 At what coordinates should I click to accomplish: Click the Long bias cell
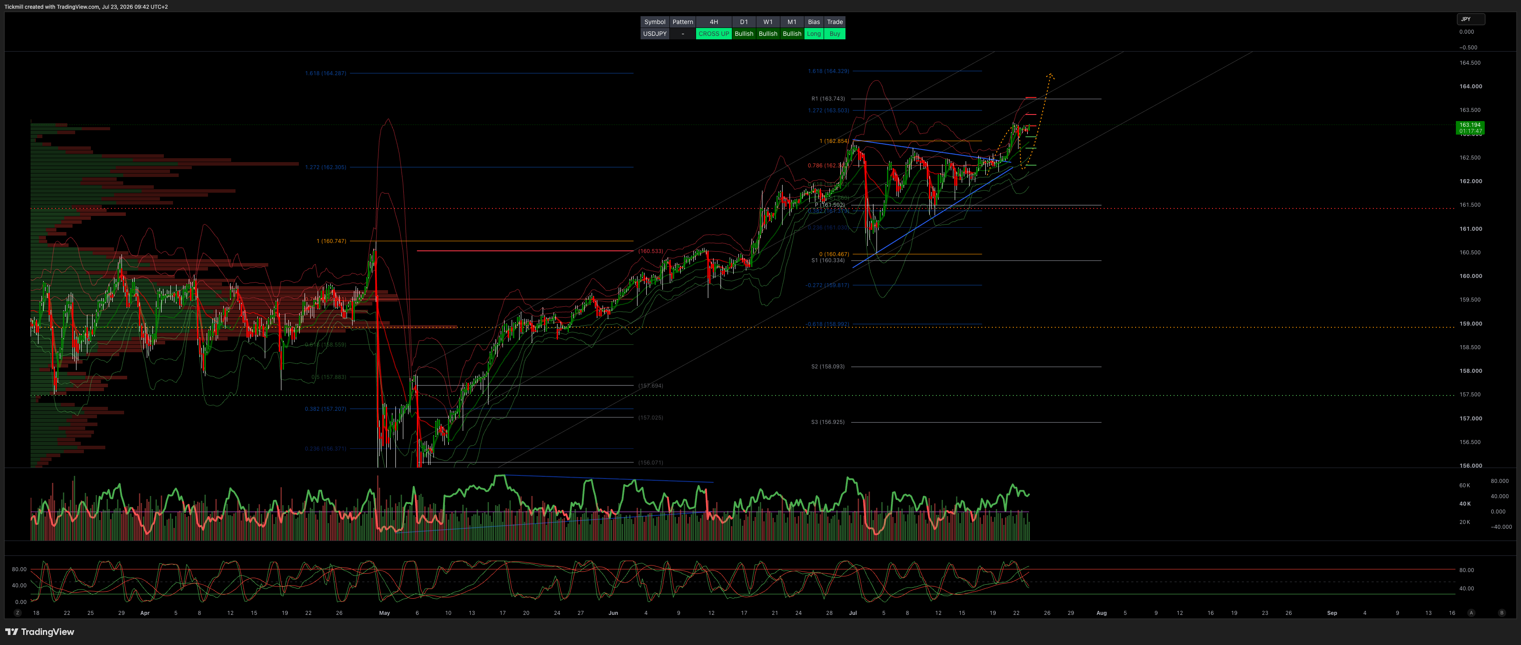pos(814,34)
